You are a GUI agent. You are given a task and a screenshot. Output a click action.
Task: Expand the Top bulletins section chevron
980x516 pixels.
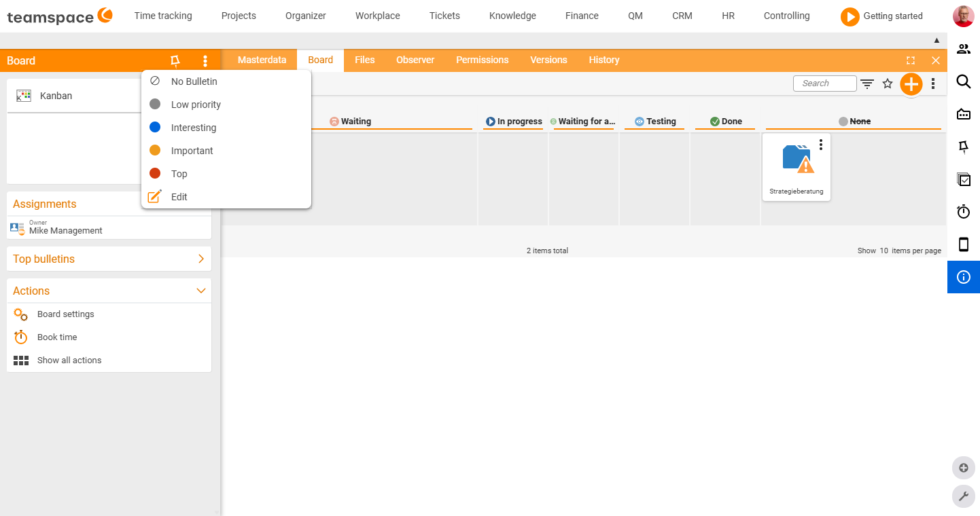201,259
